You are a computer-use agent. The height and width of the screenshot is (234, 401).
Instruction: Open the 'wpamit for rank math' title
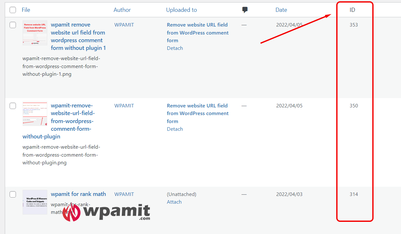(x=78, y=194)
